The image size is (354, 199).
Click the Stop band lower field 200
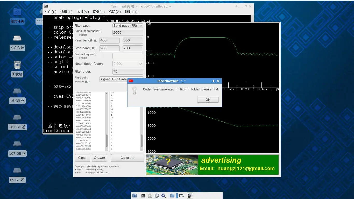pyautogui.click(x=110, y=48)
